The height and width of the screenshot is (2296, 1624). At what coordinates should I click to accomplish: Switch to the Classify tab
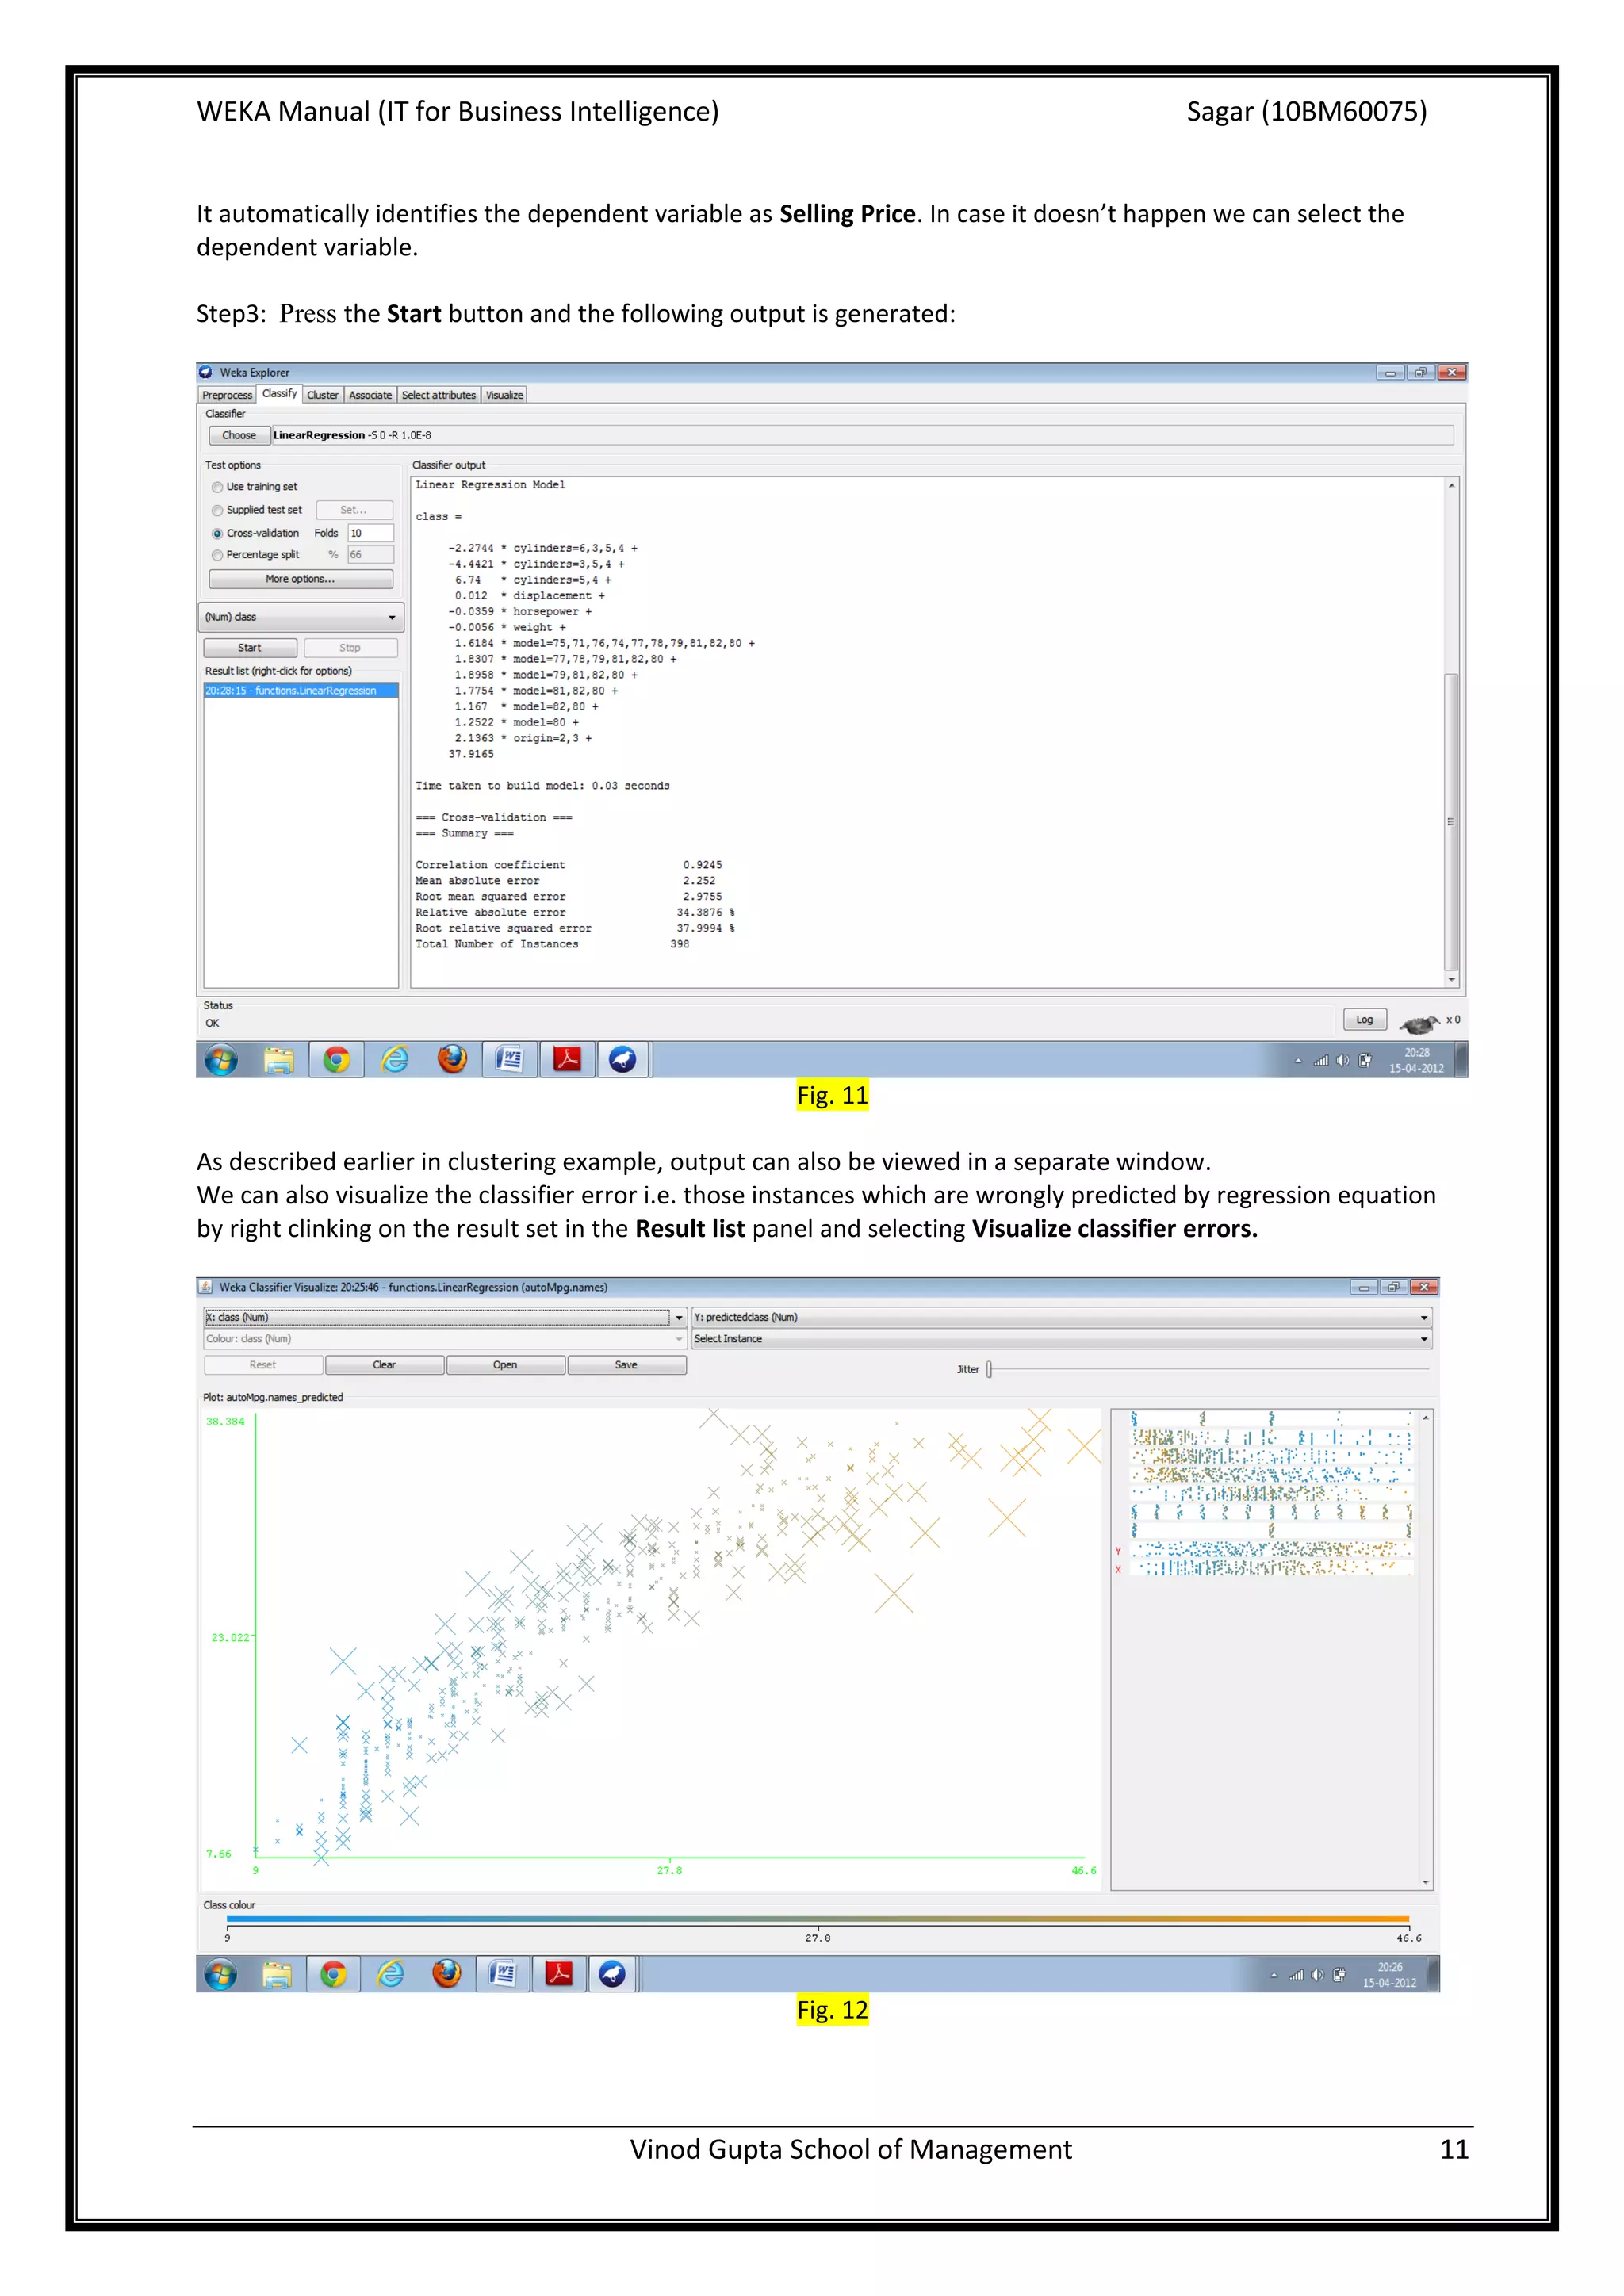coord(280,393)
